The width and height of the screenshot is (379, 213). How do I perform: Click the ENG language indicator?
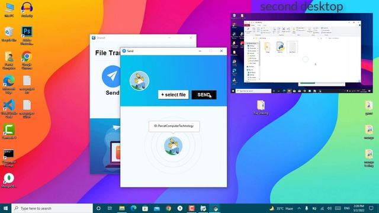tap(346, 208)
